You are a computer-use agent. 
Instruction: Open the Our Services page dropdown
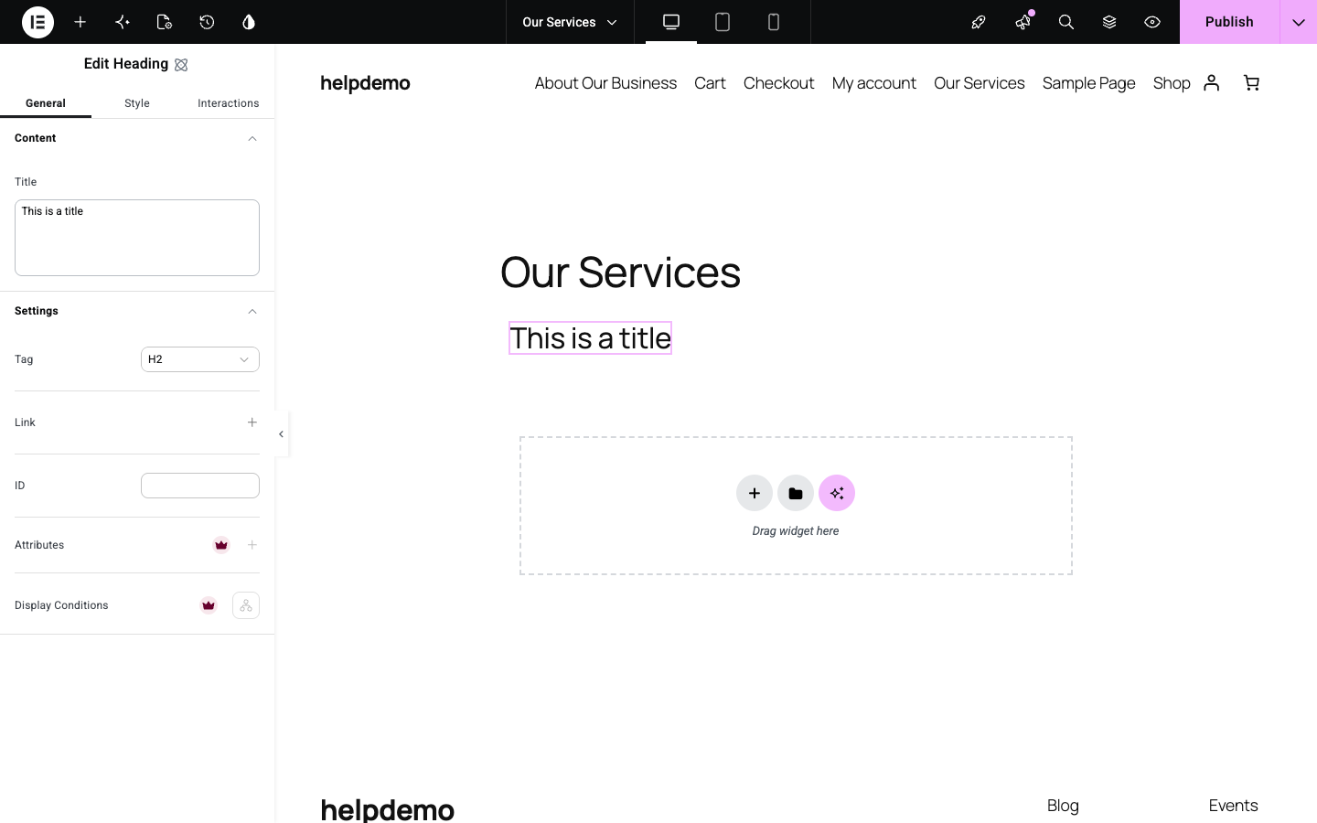pos(570,22)
